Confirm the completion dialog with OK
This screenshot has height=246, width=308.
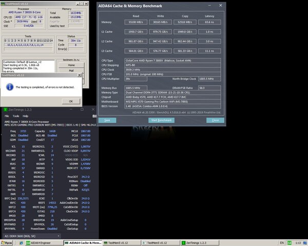(71, 101)
